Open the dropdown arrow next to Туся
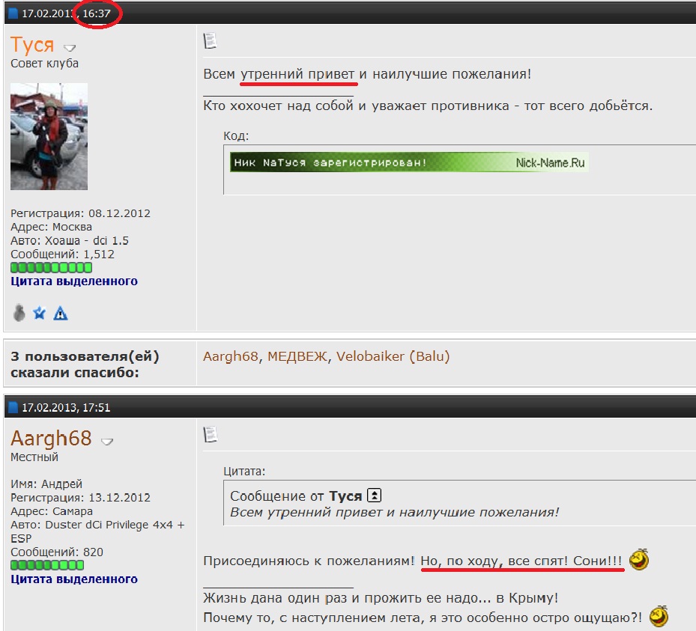The width and height of the screenshot is (696, 631). tap(70, 48)
